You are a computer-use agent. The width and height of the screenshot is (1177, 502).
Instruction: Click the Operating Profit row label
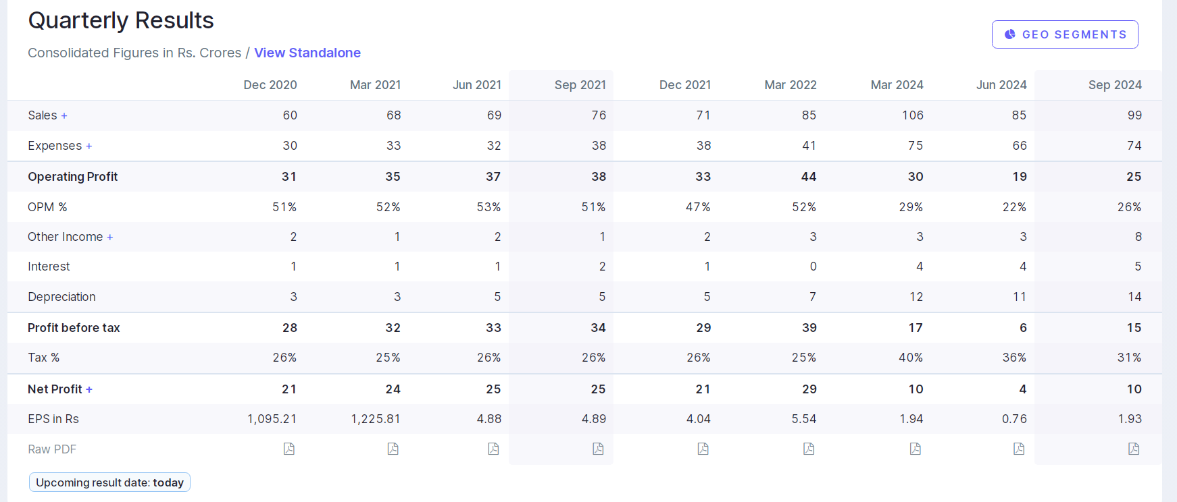click(72, 177)
